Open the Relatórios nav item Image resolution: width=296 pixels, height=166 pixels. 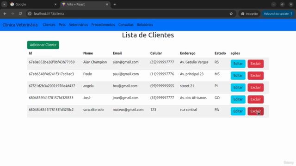pos(145,24)
